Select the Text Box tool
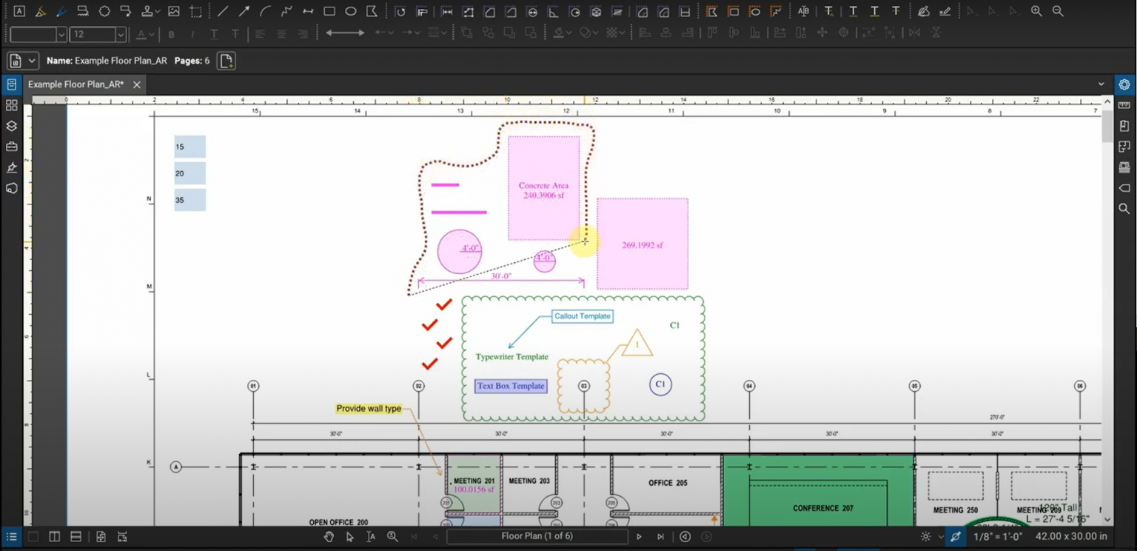This screenshot has height=551, width=1137. pos(19,11)
